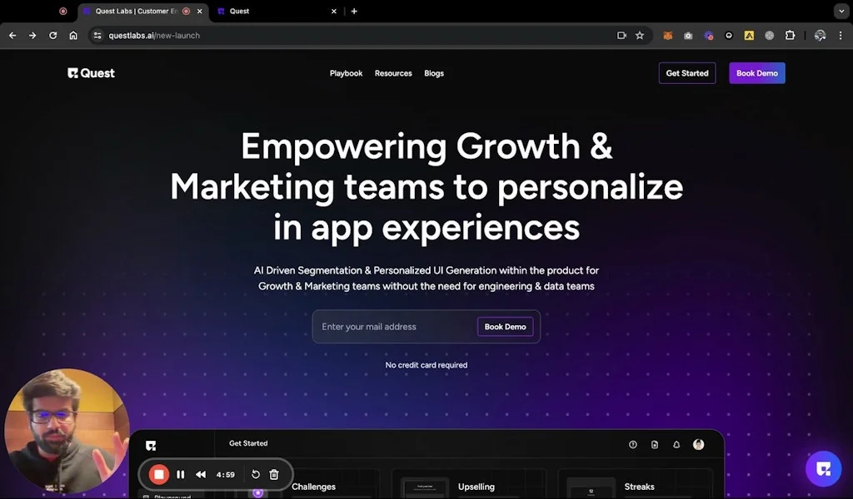Click the Quest logo in the navbar

[x=91, y=73]
